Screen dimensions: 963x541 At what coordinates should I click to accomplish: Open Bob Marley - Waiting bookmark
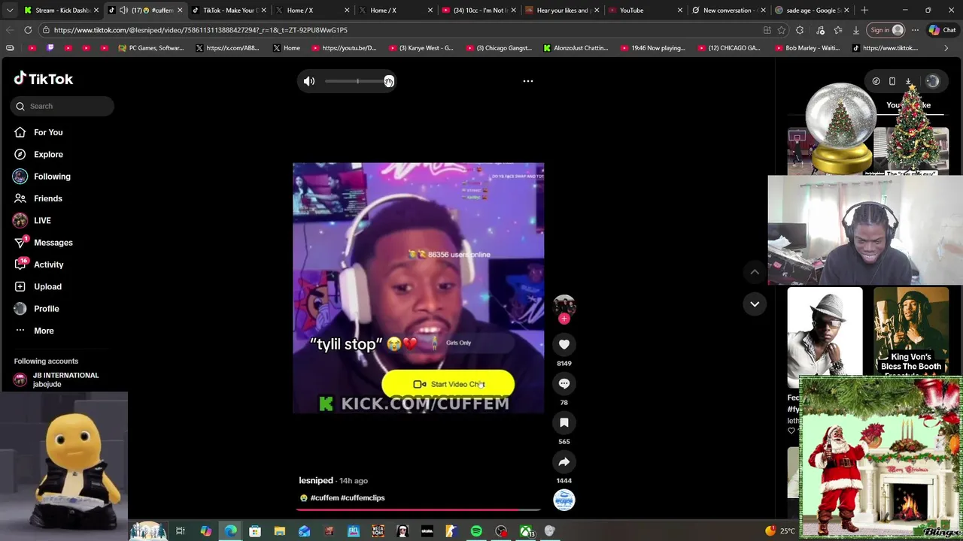[807, 48]
